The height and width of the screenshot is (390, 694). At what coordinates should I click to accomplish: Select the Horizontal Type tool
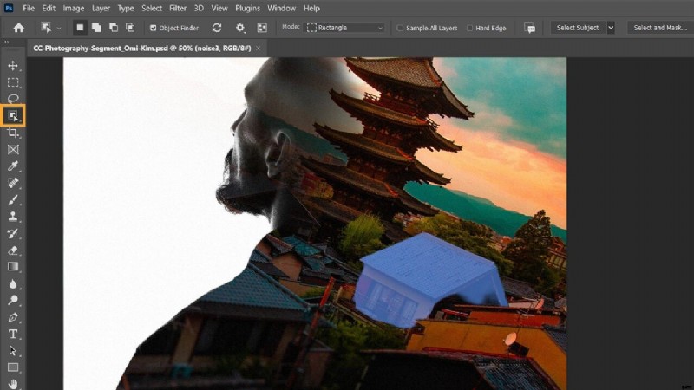click(x=13, y=334)
